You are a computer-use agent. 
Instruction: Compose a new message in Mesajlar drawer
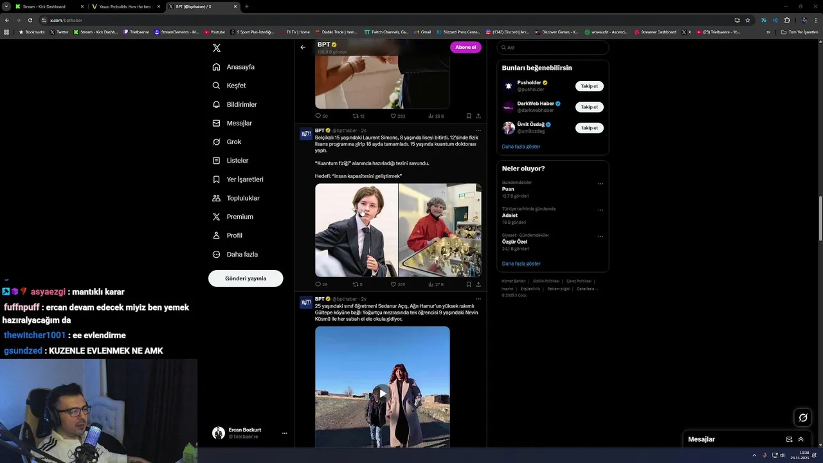(789, 439)
